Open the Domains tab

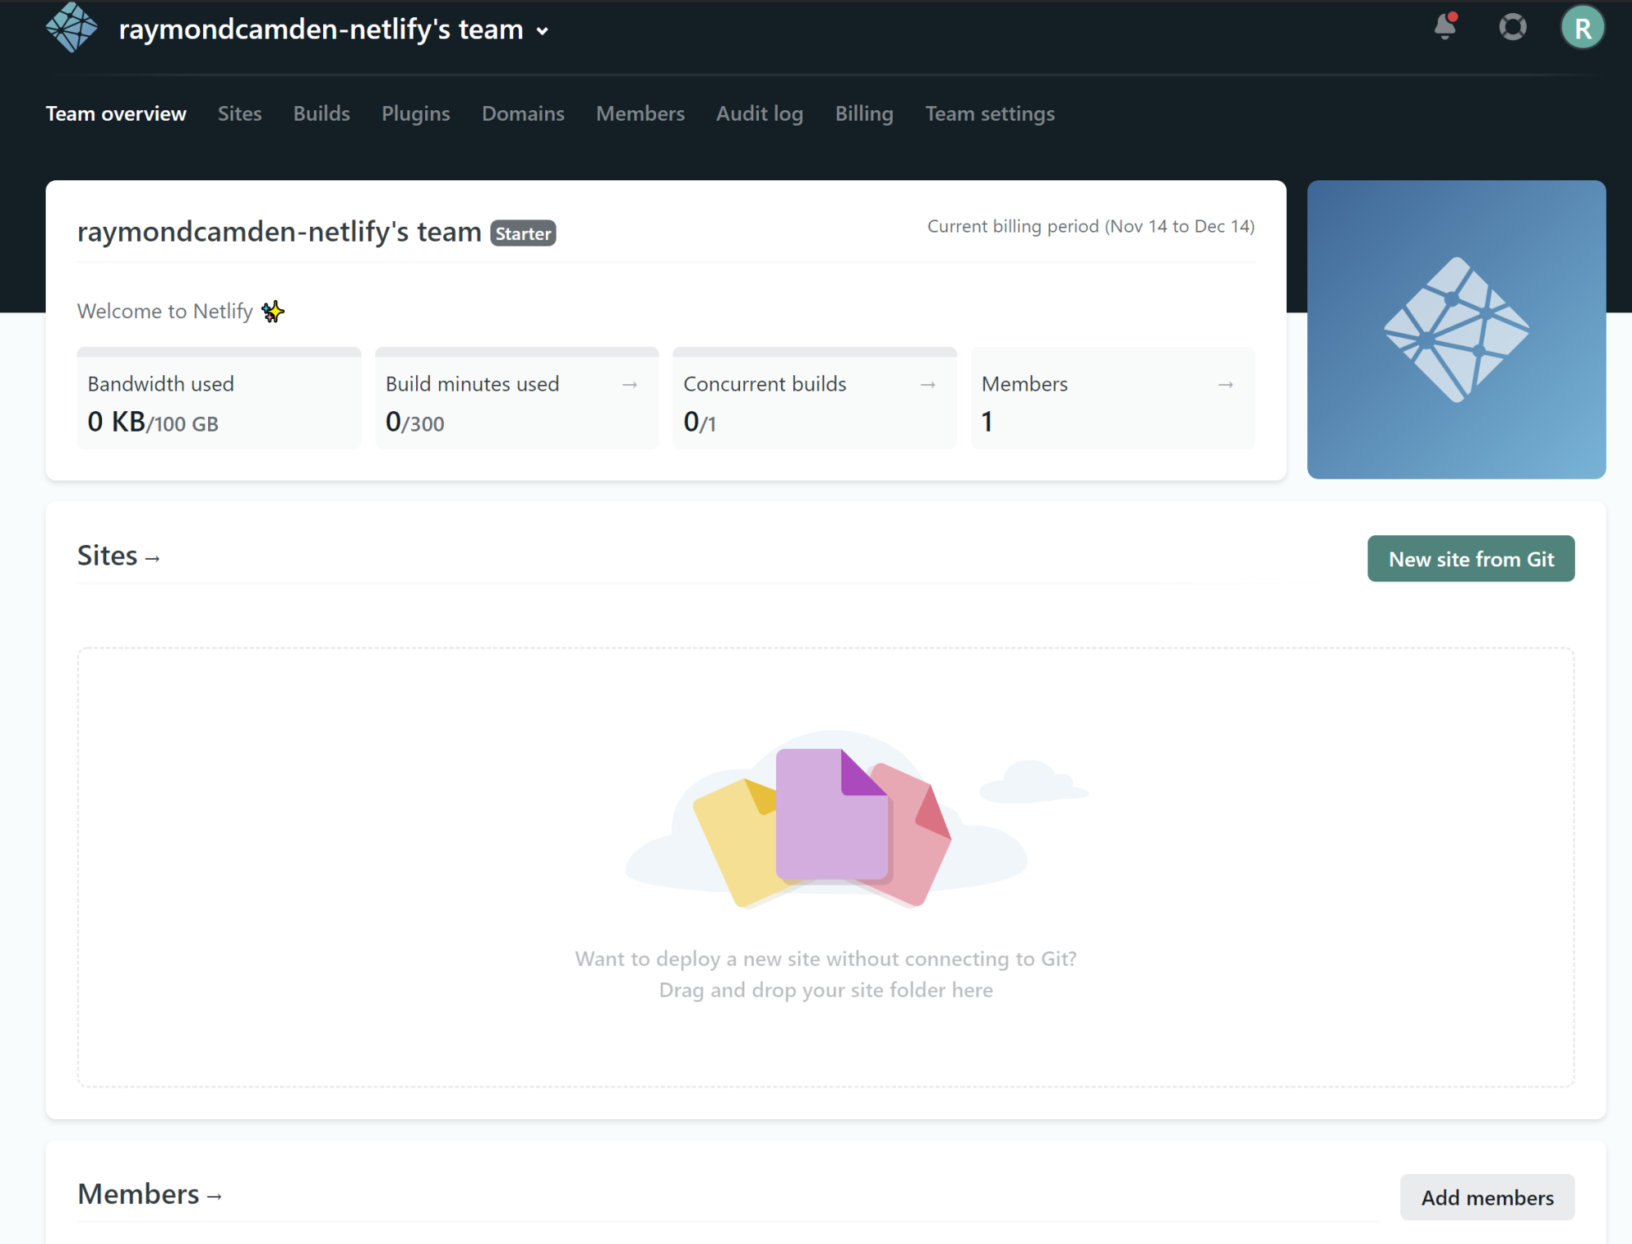point(522,113)
